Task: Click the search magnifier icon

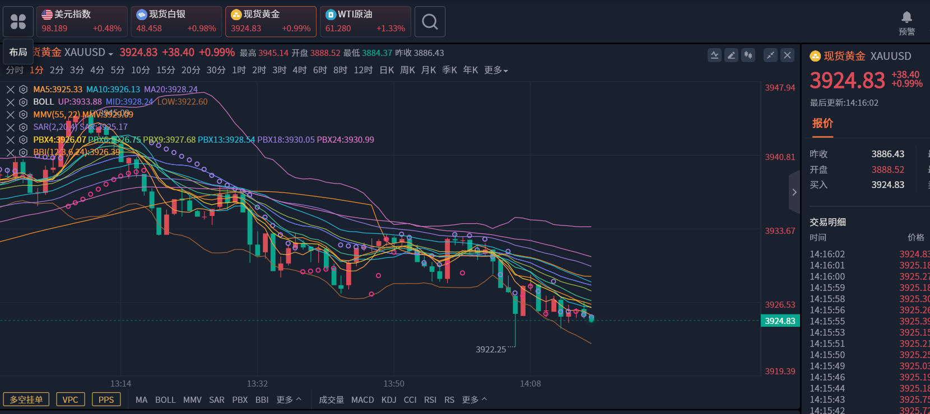Action: click(430, 22)
